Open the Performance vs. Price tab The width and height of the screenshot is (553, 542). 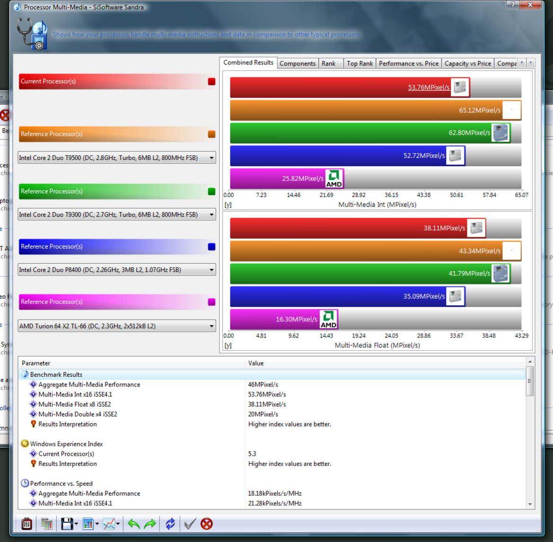coord(409,63)
